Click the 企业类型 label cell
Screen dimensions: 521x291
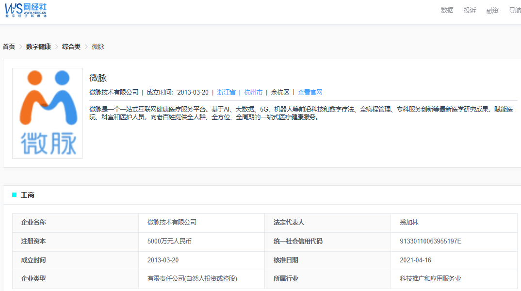click(75, 279)
